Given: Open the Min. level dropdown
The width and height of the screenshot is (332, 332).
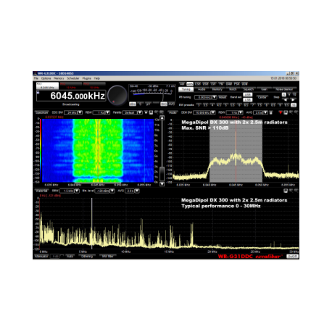Looking at the screenshot, I should (112, 191).
